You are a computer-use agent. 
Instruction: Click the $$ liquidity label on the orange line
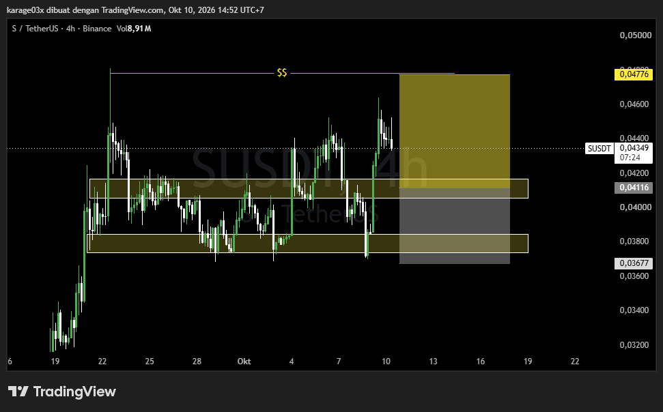coord(282,73)
